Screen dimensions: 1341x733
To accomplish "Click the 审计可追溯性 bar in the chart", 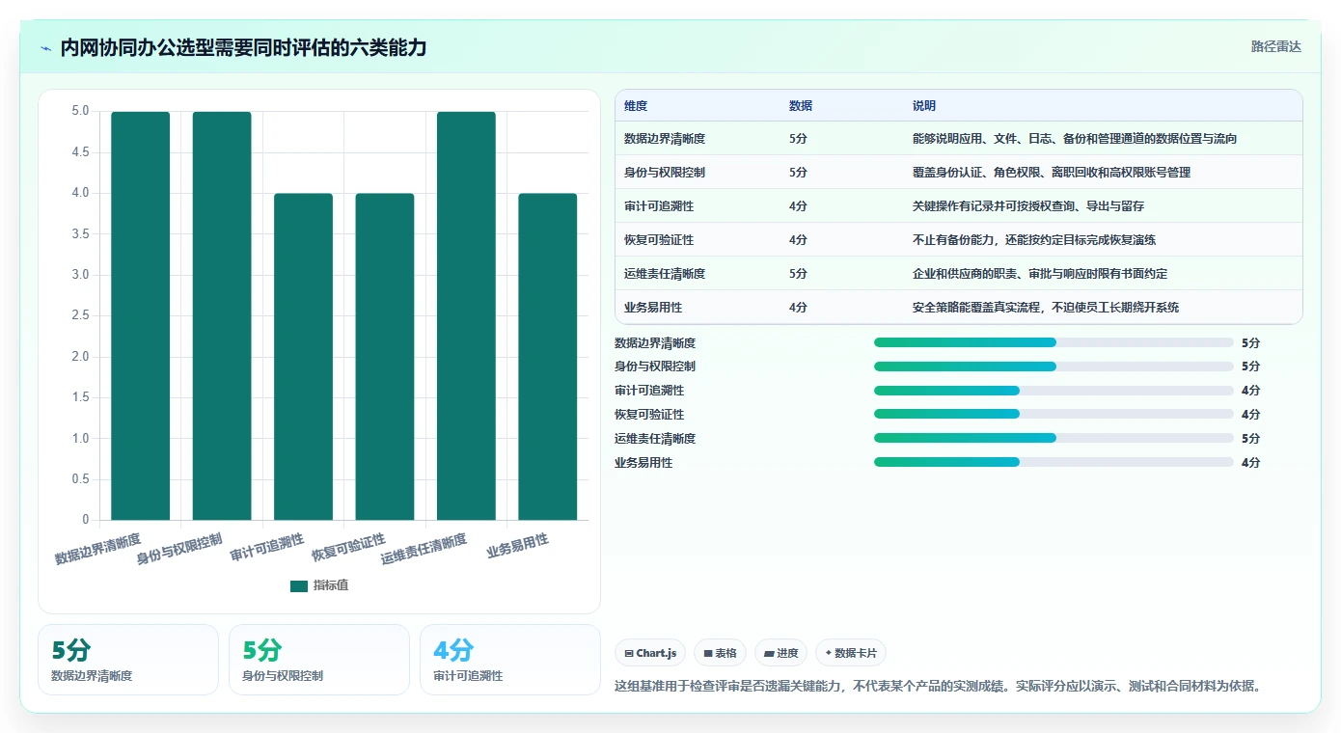I will tap(303, 357).
